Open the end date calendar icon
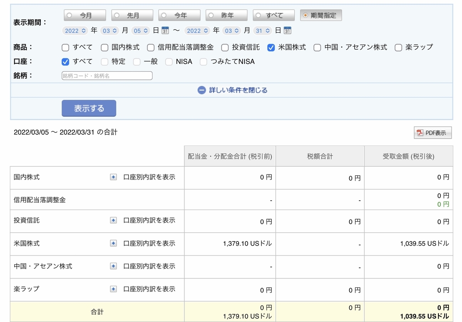 pyautogui.click(x=288, y=30)
